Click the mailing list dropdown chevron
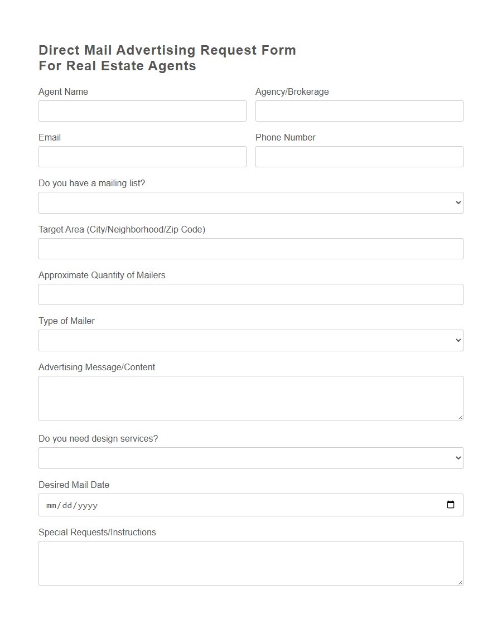This screenshot has width=502, height=619. pos(457,202)
